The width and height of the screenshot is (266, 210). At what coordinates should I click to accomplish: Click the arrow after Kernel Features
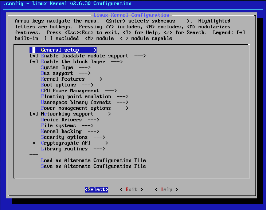click(x=96, y=79)
